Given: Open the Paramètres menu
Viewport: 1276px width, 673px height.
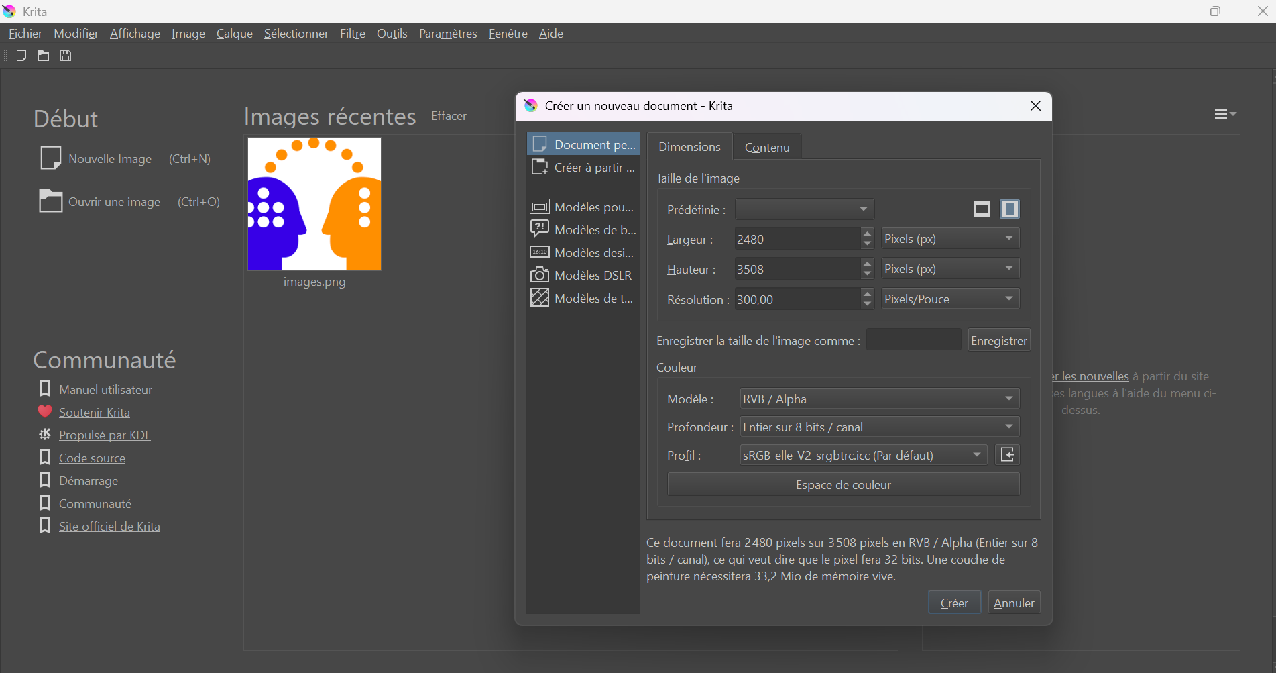Looking at the screenshot, I should pos(448,34).
